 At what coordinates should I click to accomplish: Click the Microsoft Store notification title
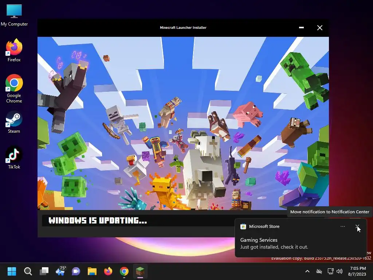[264, 226]
